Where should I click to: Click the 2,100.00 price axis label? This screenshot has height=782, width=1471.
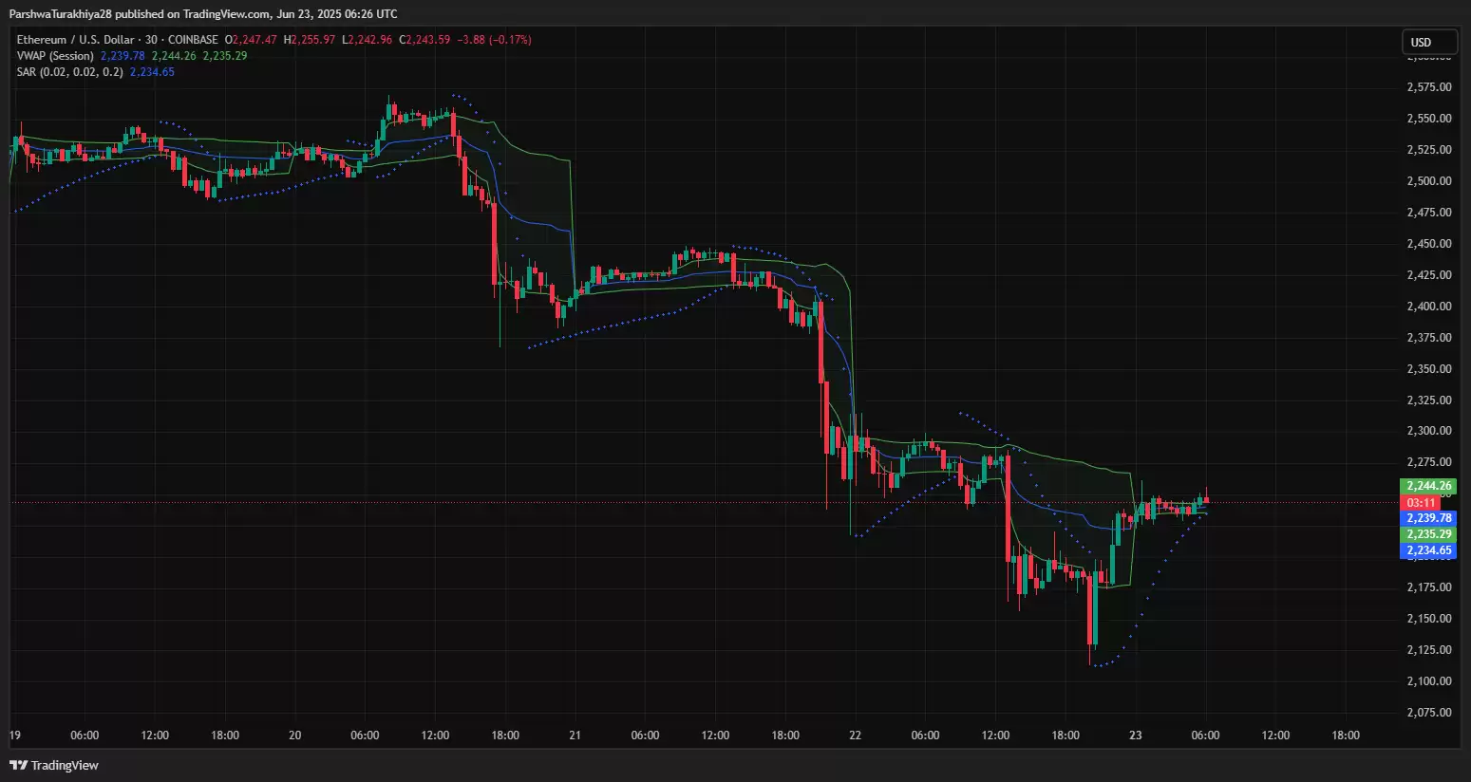coord(1428,680)
